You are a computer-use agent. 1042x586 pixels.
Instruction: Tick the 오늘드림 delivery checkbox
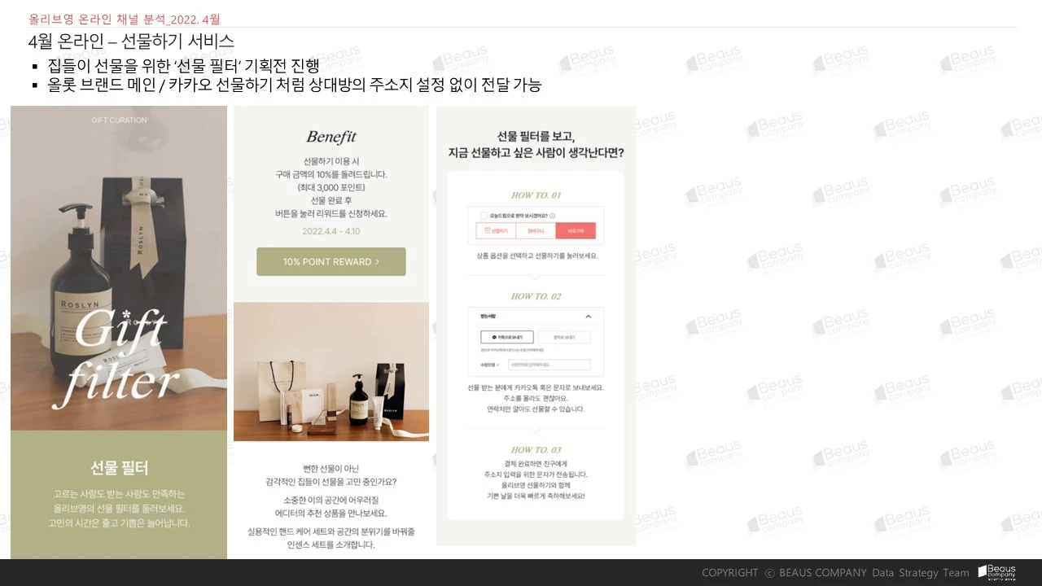pyautogui.click(x=484, y=216)
